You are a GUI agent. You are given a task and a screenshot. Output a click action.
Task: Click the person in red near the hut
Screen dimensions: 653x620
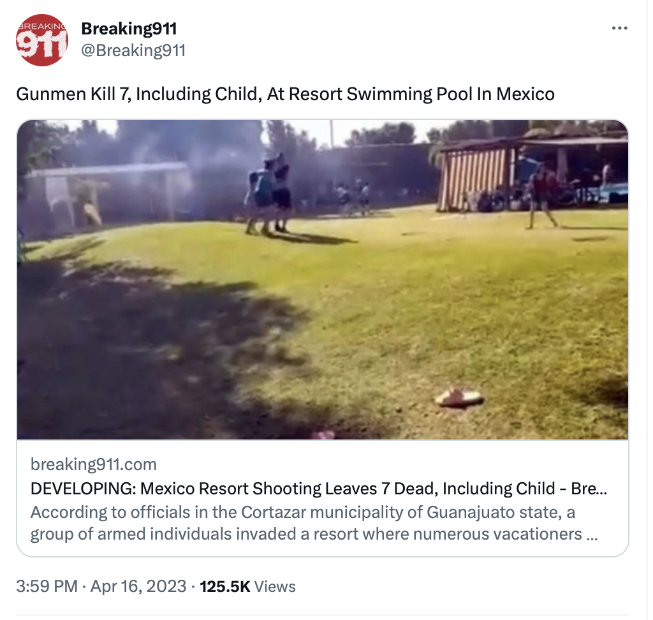tap(541, 196)
